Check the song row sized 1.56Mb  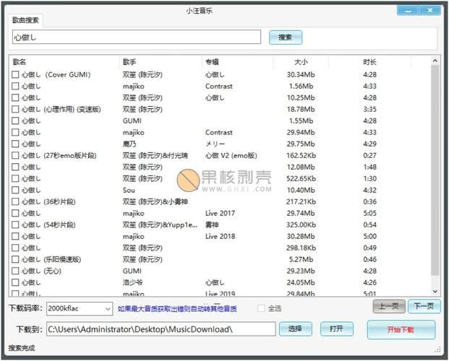(15, 86)
